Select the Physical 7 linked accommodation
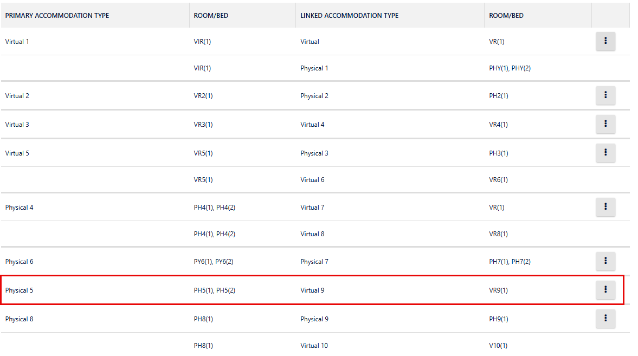This screenshot has height=356, width=638. coord(314,262)
